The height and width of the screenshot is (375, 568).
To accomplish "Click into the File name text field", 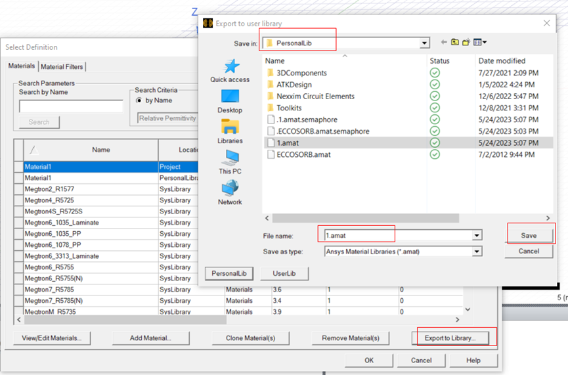I will pyautogui.click(x=399, y=236).
